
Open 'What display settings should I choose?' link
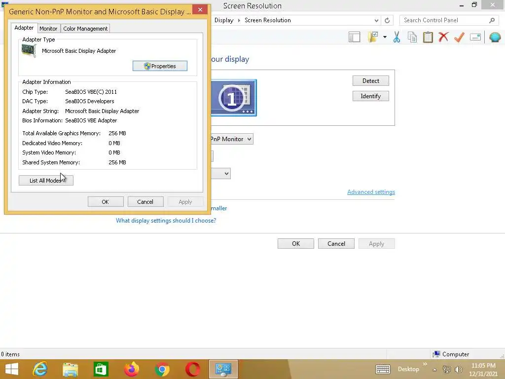pos(166,221)
